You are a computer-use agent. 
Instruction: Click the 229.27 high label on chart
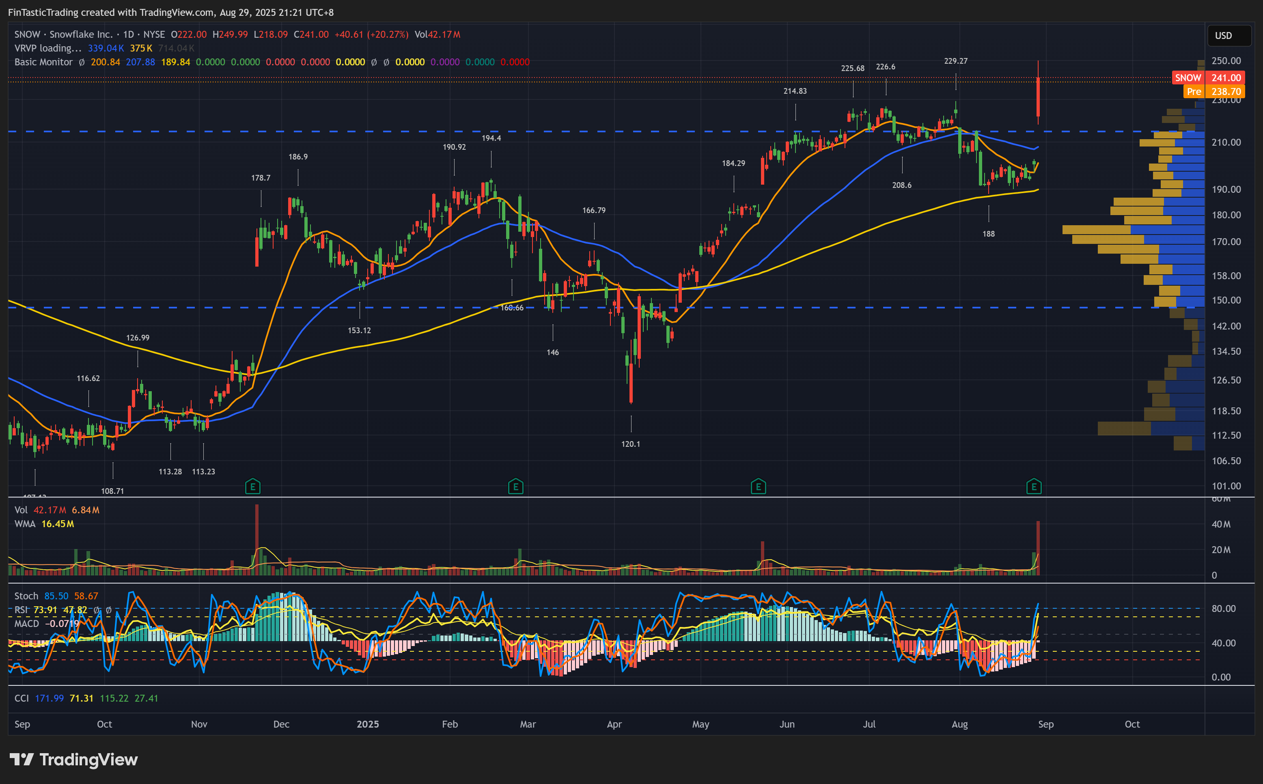(x=955, y=61)
